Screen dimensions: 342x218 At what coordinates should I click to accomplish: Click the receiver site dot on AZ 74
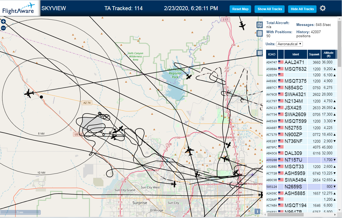[x=41, y=97]
